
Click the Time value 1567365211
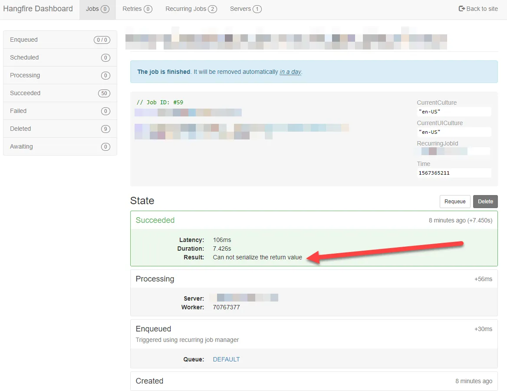454,173
